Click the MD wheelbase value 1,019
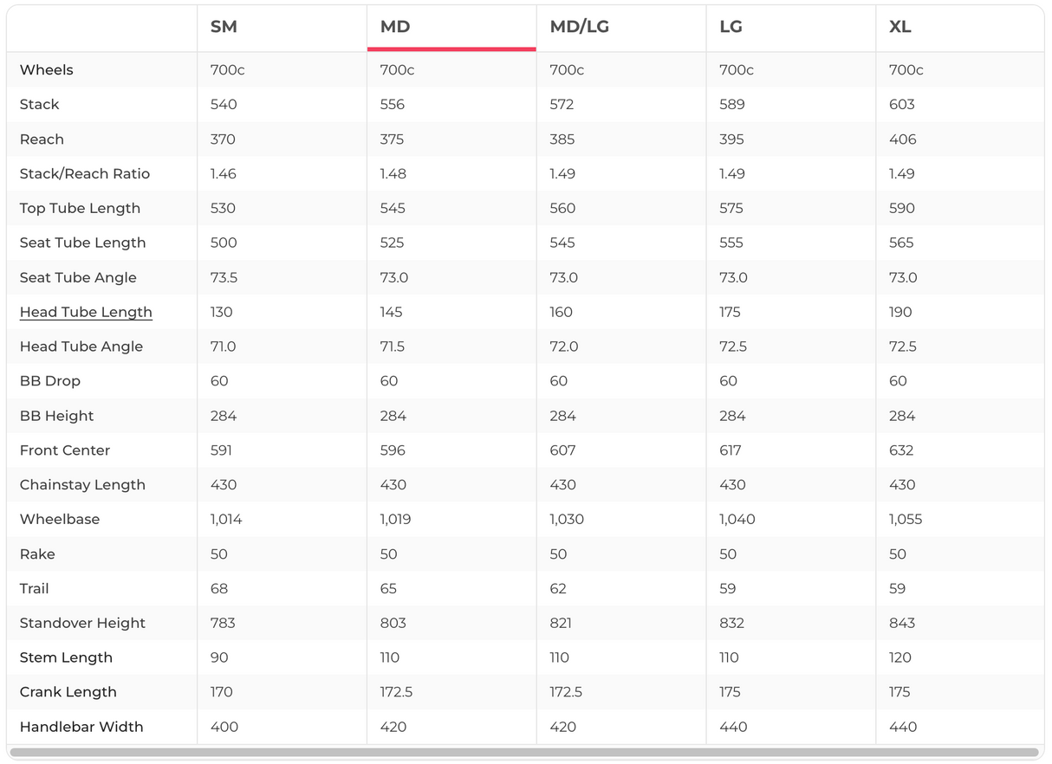The width and height of the screenshot is (1052, 764). pos(395,519)
